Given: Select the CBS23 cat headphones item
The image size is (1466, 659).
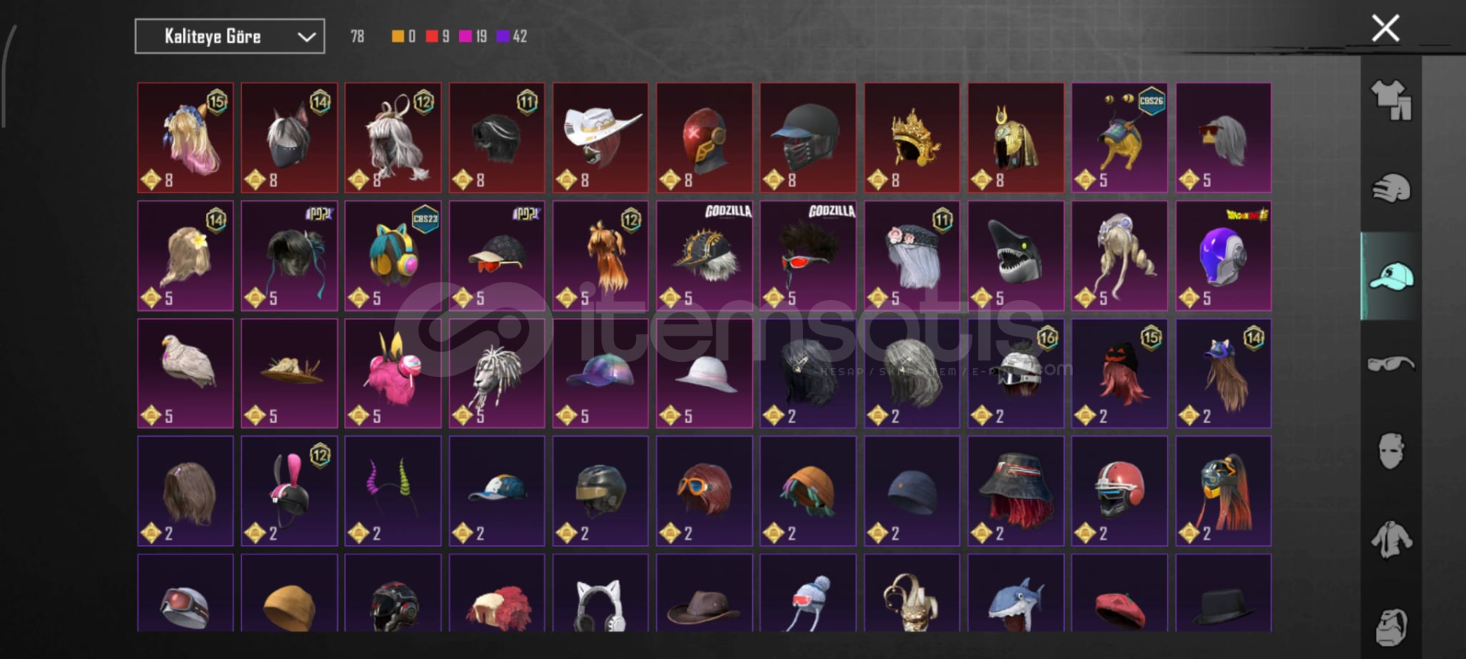Looking at the screenshot, I should click(x=393, y=256).
